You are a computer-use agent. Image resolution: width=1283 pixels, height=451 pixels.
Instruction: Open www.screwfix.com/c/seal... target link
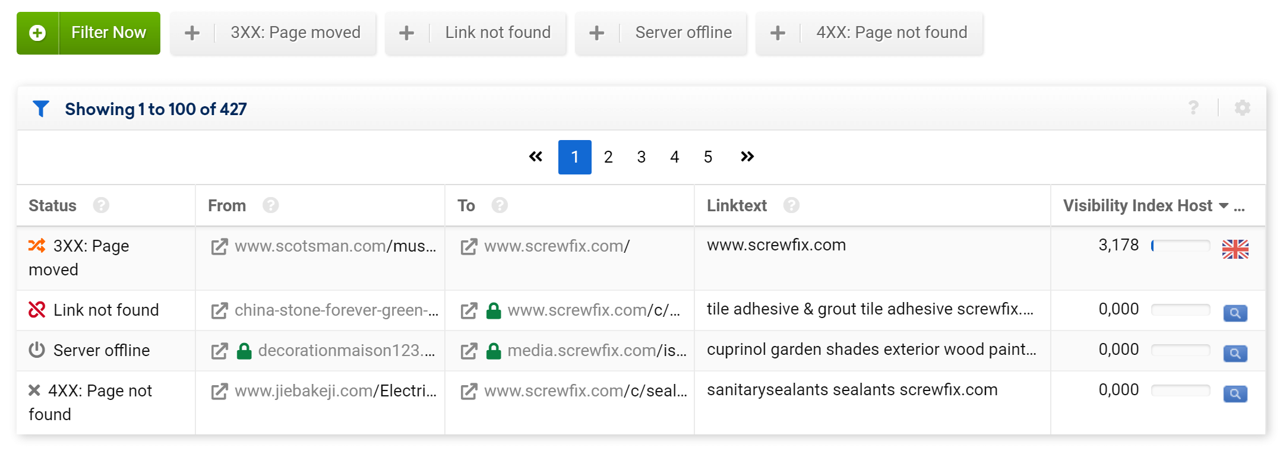point(586,391)
